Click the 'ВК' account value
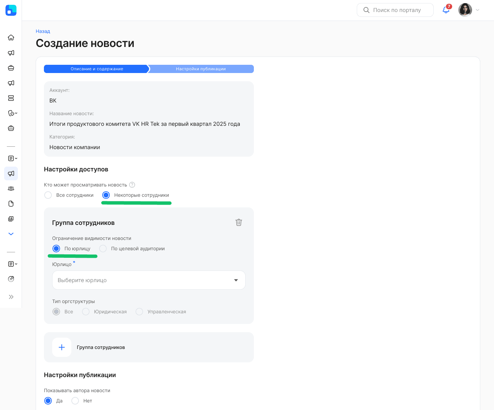The height and width of the screenshot is (410, 494). 53,100
